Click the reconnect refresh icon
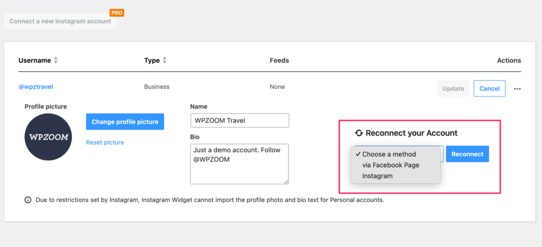The height and width of the screenshot is (247, 542). (359, 133)
